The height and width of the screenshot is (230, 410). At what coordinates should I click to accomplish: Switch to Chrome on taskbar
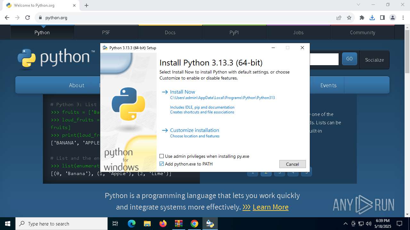[x=194, y=224]
